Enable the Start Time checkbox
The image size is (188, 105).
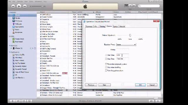106,55
